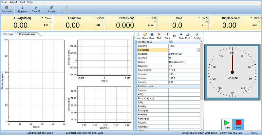This screenshot has height=135, width=262.
Task: Open the Analyze tool
Action: 51,9
